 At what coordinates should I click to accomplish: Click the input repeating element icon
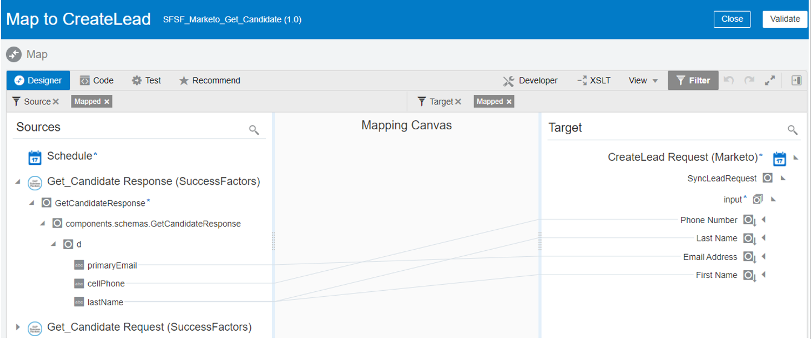758,199
